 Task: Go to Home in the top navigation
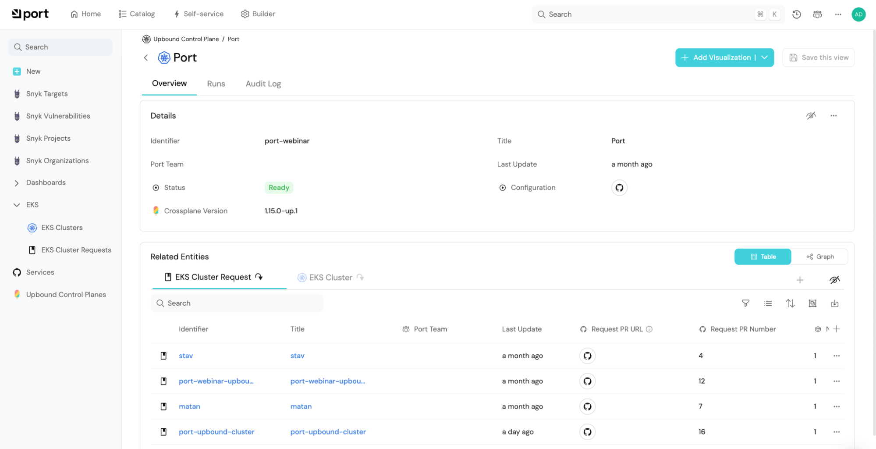click(86, 14)
